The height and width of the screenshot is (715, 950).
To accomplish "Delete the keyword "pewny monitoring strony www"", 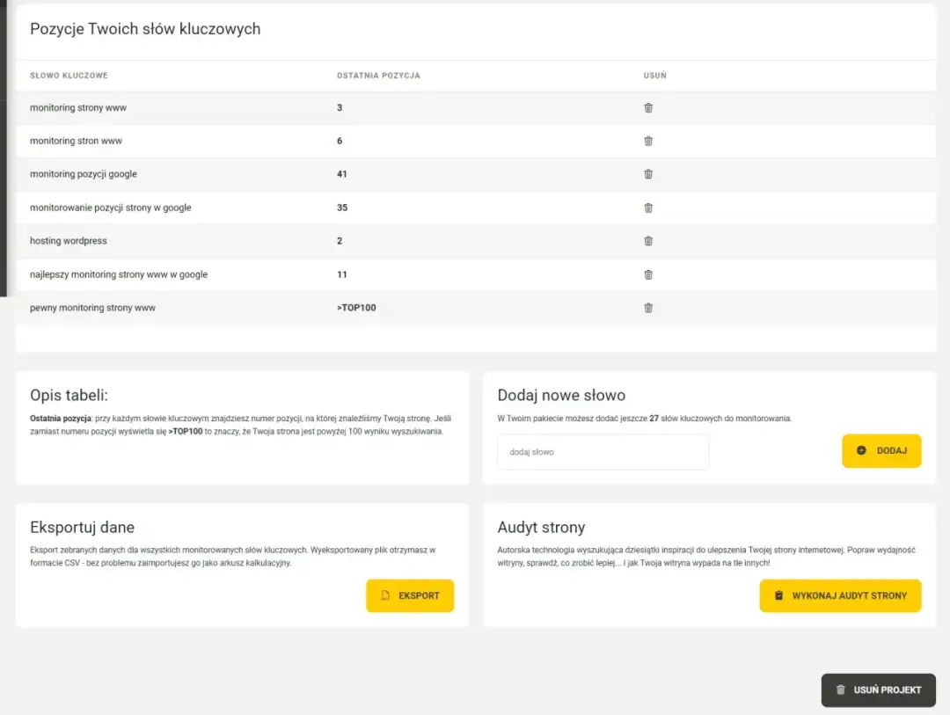I will tap(648, 307).
